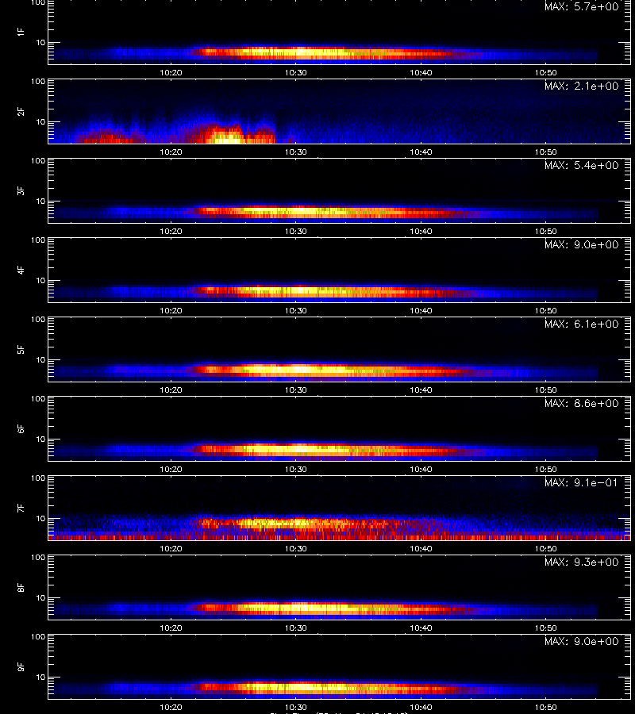Click the 10:20 tick label under panel 7F

click(x=171, y=549)
